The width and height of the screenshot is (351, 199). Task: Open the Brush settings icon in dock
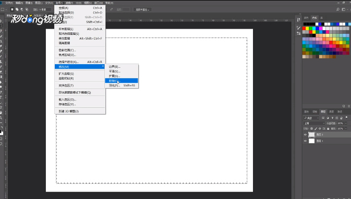298,28
